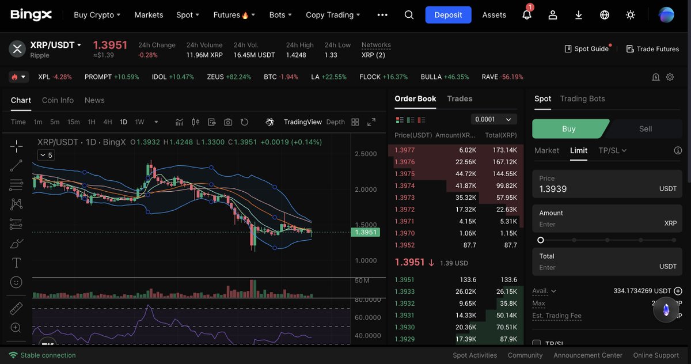Switch chart to Depth view
The height and width of the screenshot is (364, 691).
(x=336, y=122)
